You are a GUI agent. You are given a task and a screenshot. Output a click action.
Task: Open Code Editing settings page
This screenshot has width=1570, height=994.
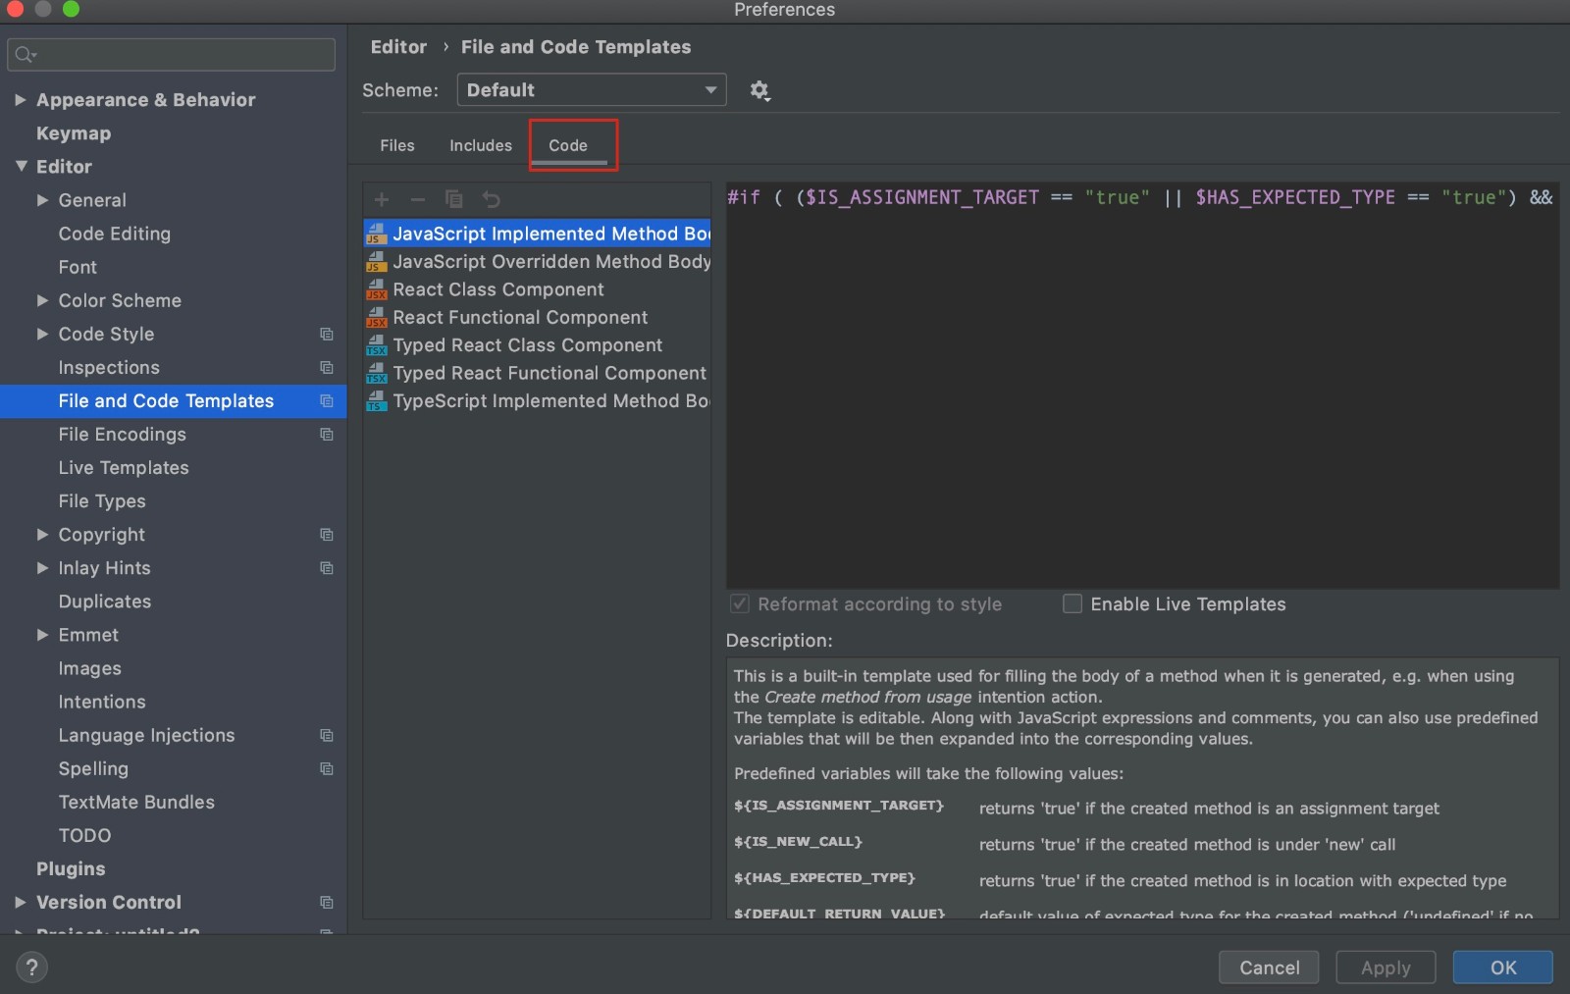115,234
